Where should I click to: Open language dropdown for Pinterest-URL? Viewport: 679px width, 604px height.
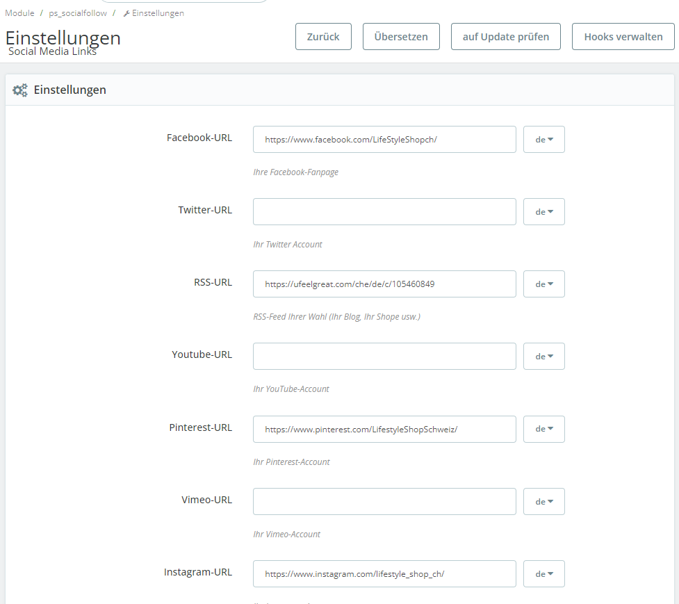(544, 429)
